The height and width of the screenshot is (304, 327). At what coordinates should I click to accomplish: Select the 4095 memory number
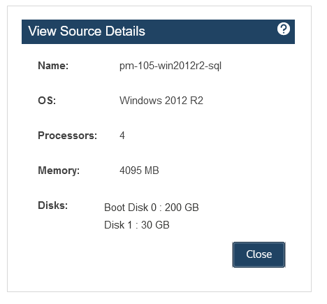coord(130,171)
